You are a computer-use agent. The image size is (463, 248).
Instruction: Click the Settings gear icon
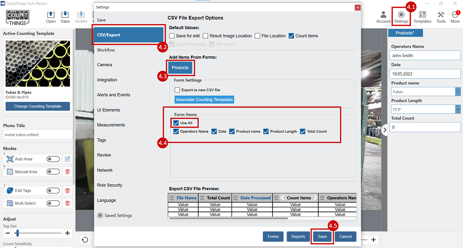tap(401, 14)
